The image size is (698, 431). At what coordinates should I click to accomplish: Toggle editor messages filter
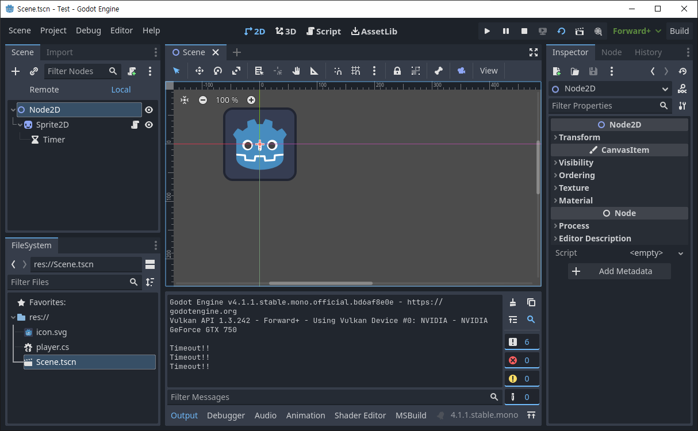pos(522,397)
